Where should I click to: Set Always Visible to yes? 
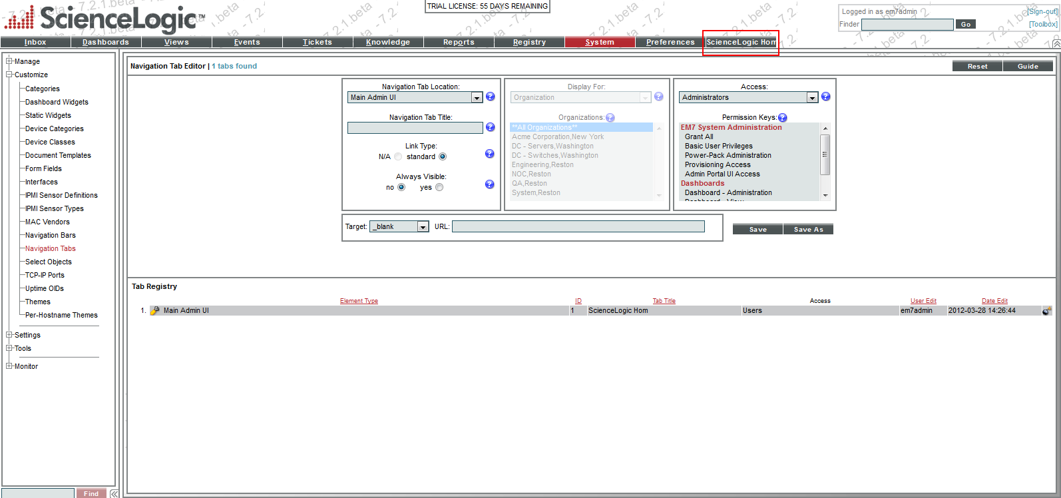pyautogui.click(x=439, y=187)
